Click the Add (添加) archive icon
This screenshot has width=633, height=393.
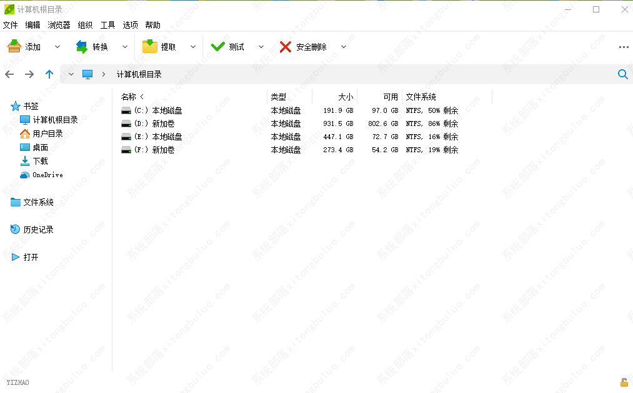[14, 47]
